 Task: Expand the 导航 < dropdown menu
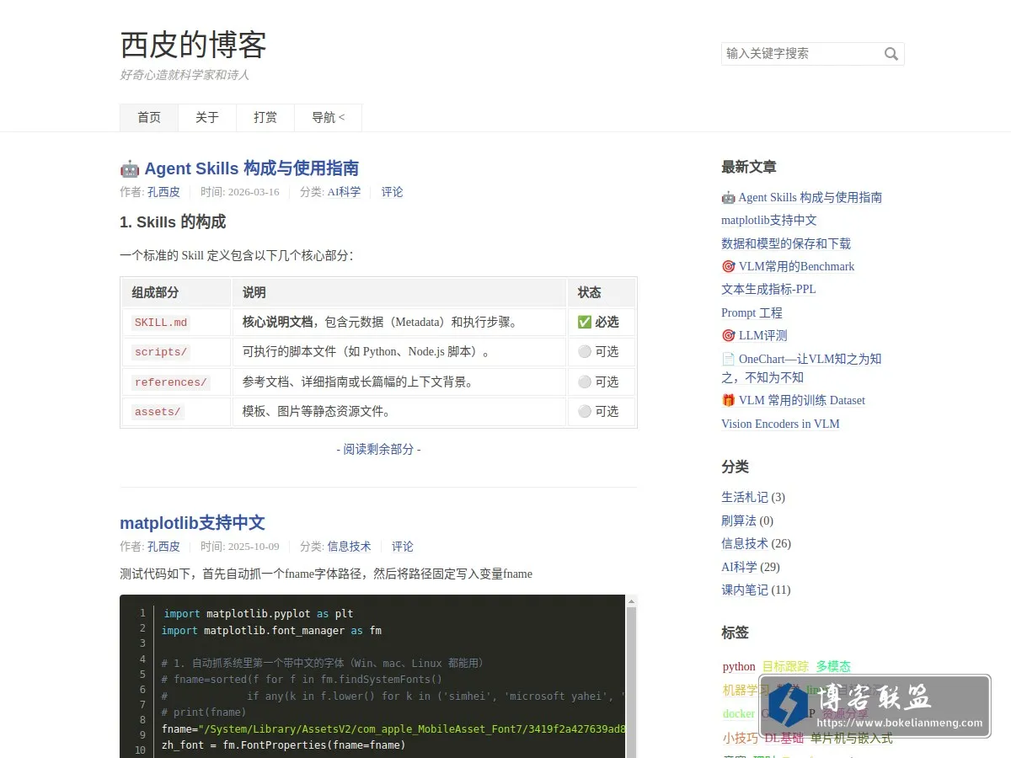(x=329, y=118)
